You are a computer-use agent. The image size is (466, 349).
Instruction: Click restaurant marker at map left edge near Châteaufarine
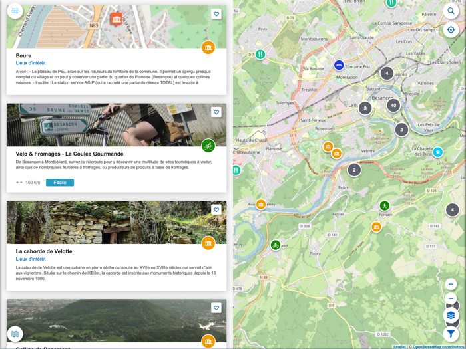pyautogui.click(x=236, y=170)
